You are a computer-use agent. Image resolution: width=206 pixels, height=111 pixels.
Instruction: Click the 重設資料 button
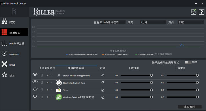click(190, 107)
